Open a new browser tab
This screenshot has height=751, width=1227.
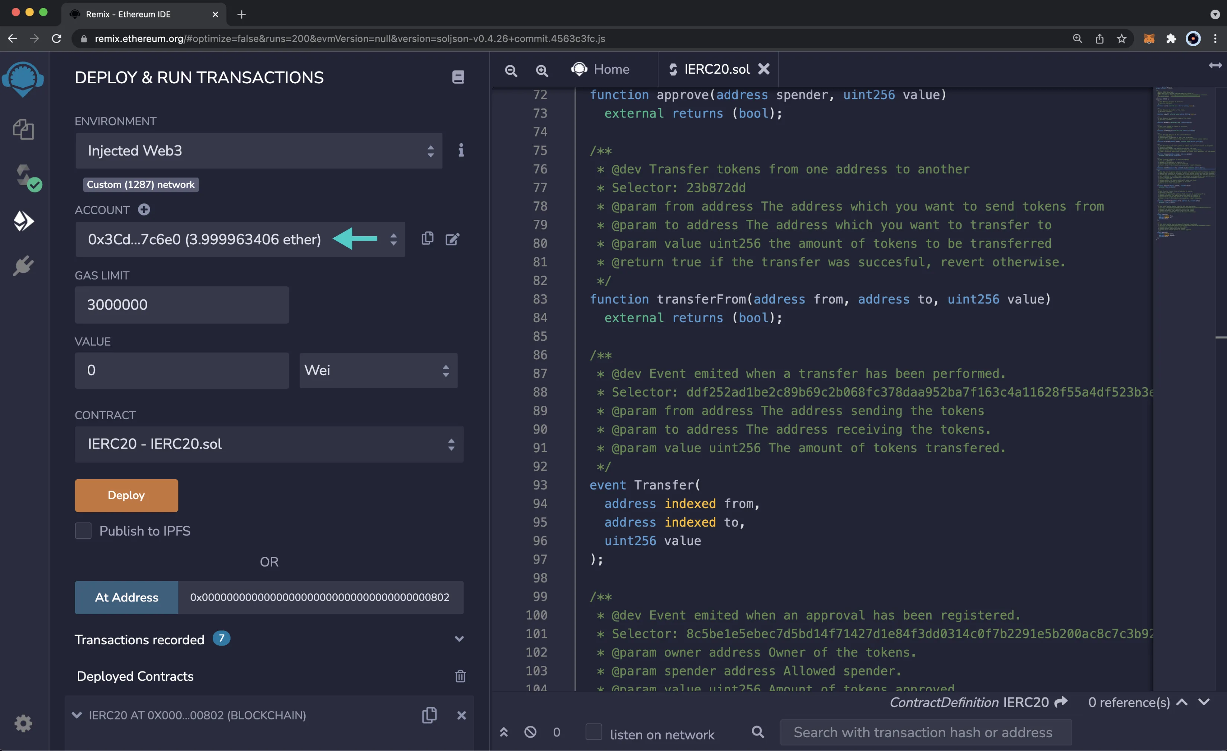click(242, 15)
